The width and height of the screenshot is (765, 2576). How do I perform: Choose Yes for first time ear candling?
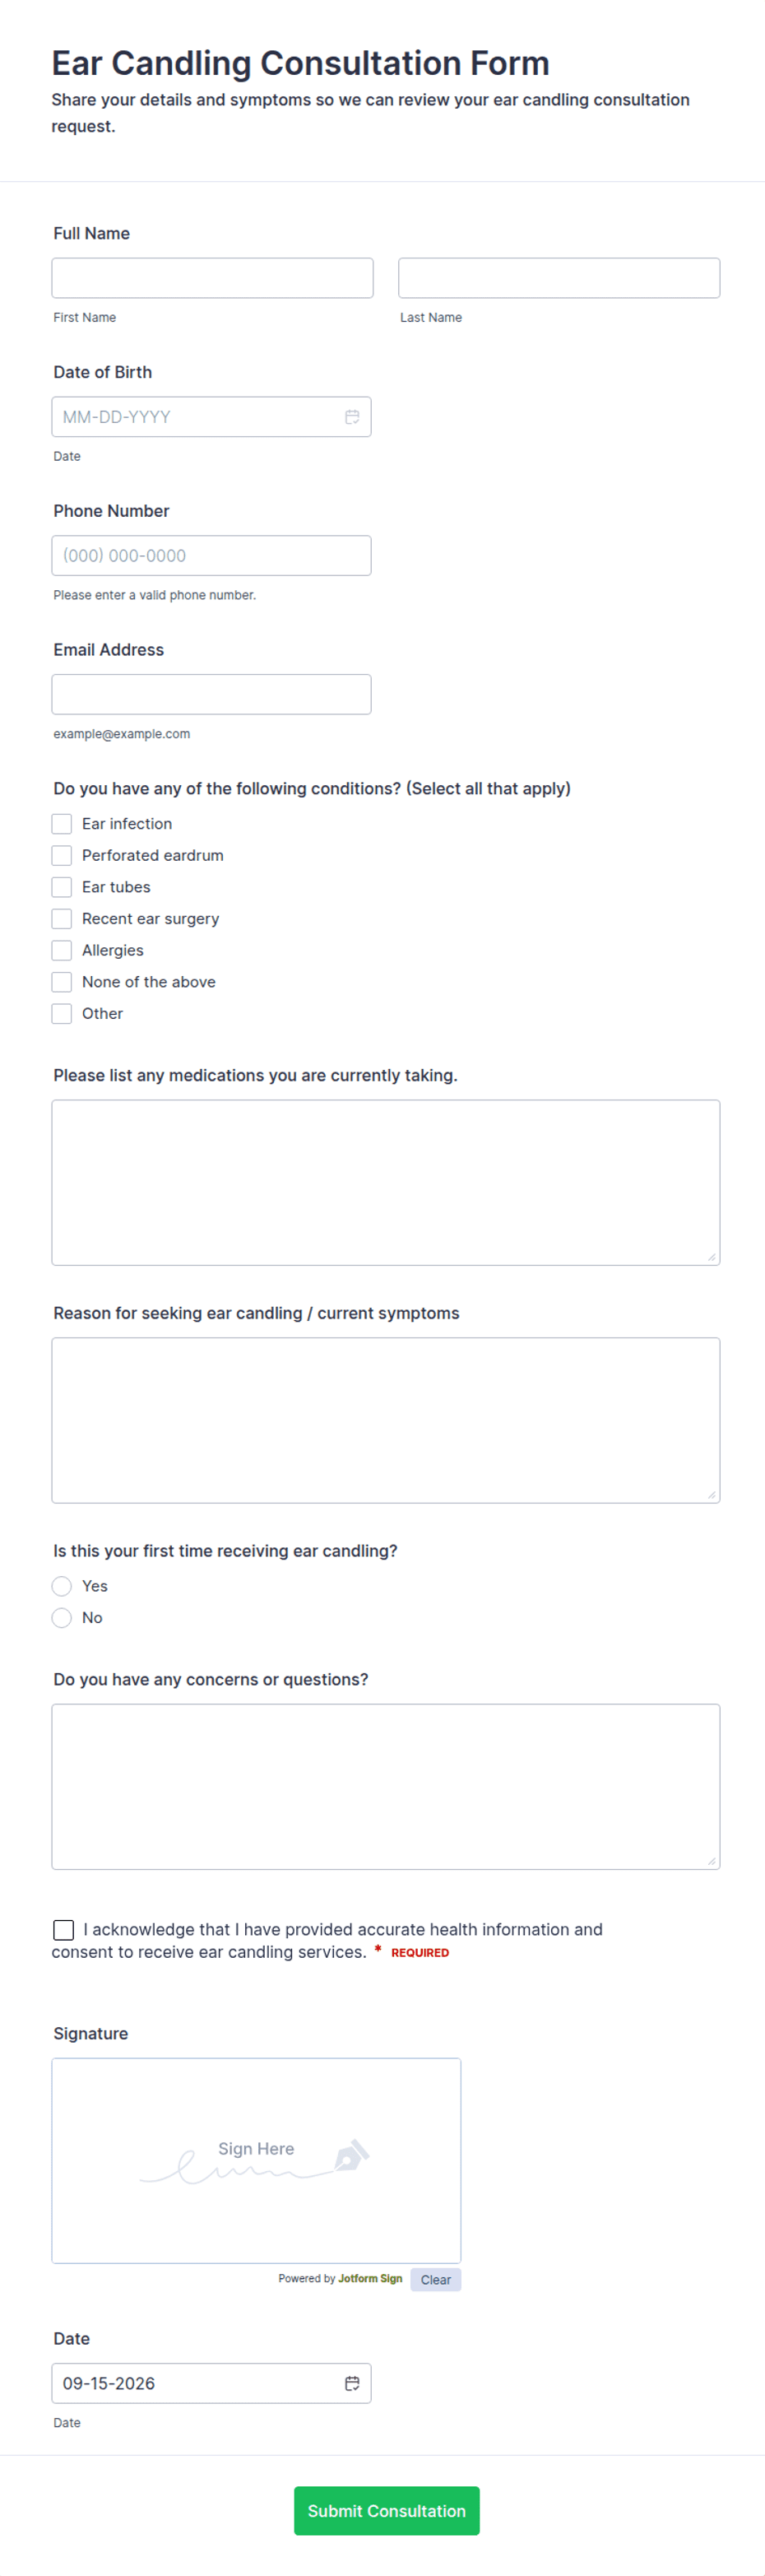click(x=62, y=1586)
